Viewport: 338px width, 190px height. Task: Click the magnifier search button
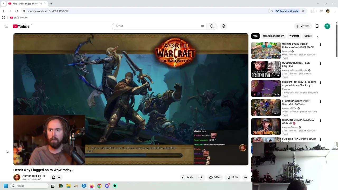(212, 26)
